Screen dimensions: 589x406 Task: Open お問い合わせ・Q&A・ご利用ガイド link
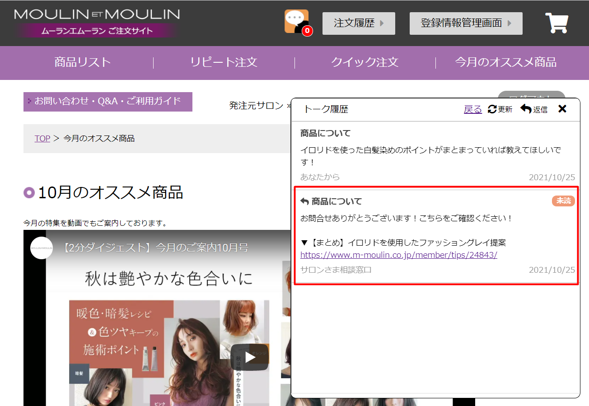point(108,101)
